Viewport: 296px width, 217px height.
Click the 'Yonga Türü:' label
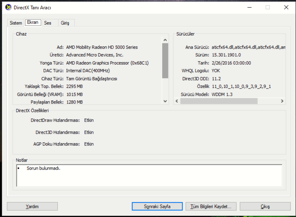pos(52,63)
